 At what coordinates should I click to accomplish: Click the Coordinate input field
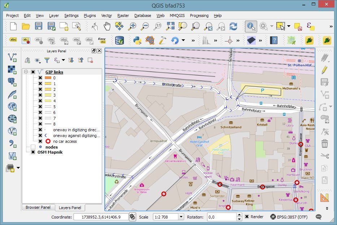[x=101, y=217]
